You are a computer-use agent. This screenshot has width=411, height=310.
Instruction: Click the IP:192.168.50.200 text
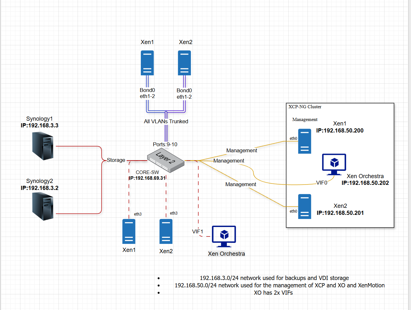click(340, 131)
